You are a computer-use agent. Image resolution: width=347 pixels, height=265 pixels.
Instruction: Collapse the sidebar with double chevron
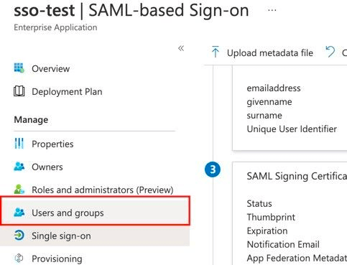pyautogui.click(x=181, y=48)
